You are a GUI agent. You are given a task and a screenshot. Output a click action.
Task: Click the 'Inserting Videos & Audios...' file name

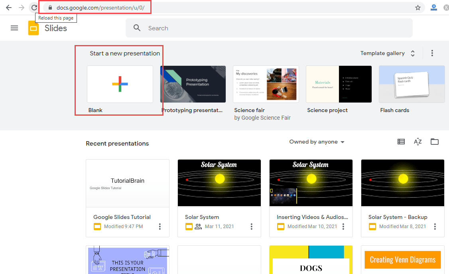tap(312, 217)
